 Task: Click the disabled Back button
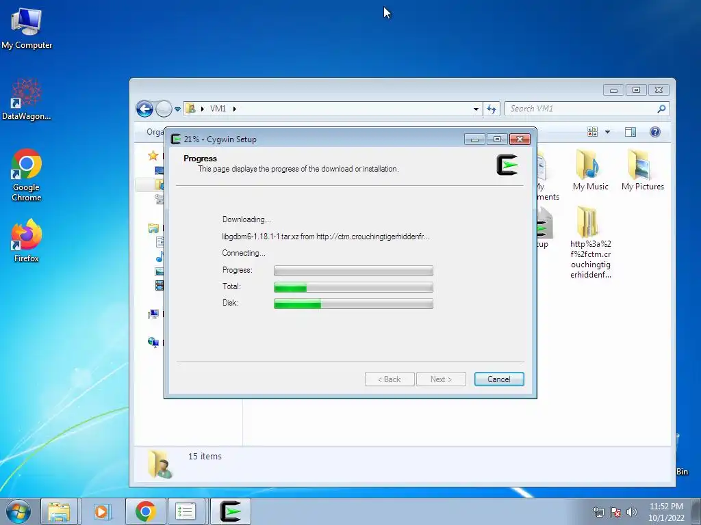pyautogui.click(x=390, y=379)
